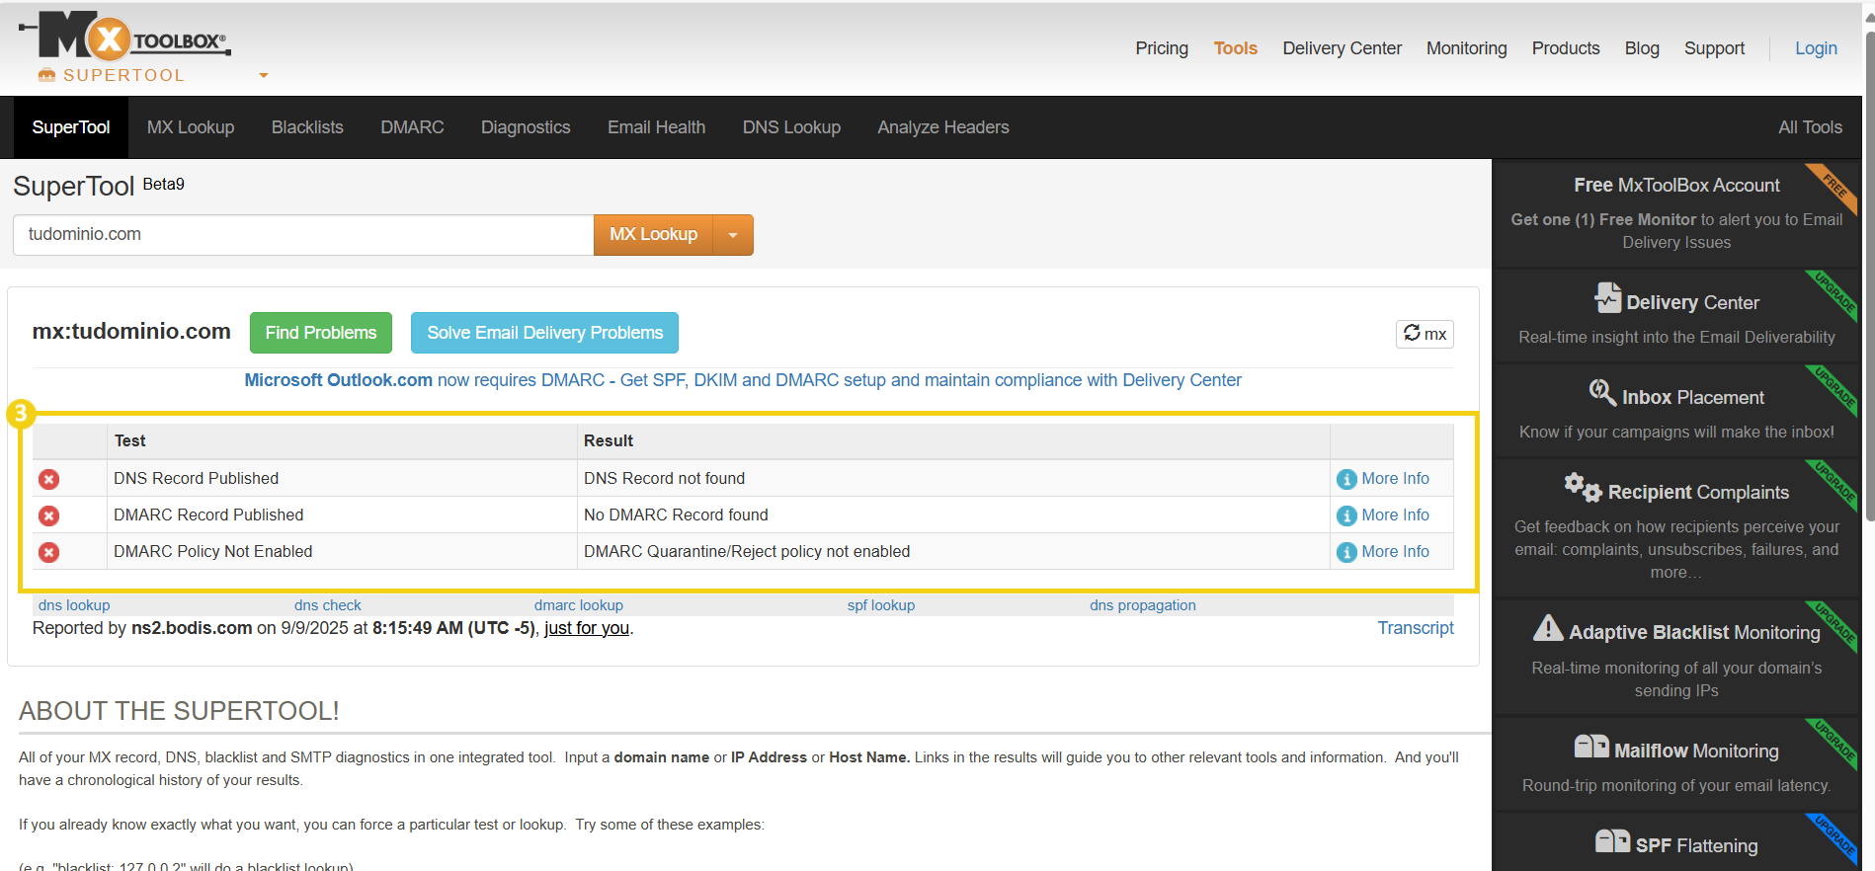Switch to the Blacklists tab
The image size is (1875, 871).
307,127
